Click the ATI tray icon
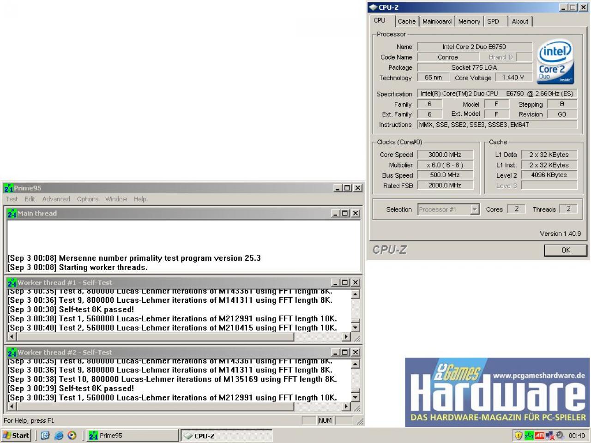Image resolution: width=591 pixels, height=443 pixels. pos(539,435)
